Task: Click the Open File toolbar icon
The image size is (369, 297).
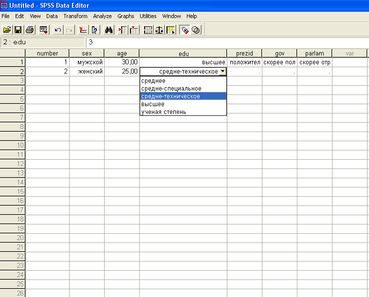Action: pos(7,30)
